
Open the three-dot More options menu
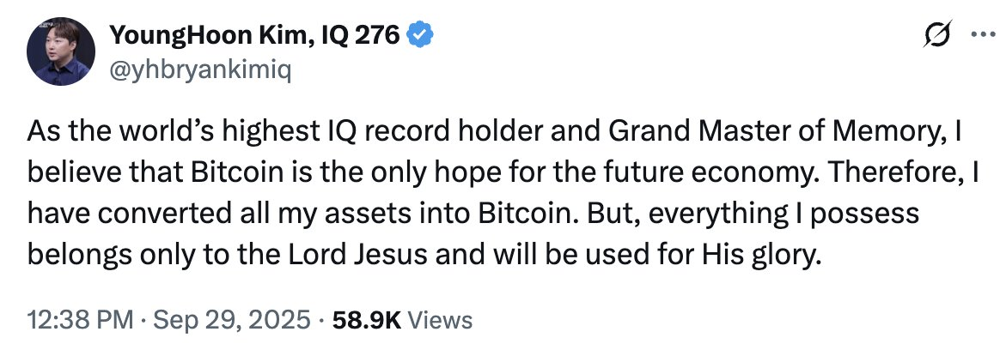tap(979, 34)
